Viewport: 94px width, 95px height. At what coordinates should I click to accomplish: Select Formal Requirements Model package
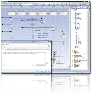pos(80,54)
